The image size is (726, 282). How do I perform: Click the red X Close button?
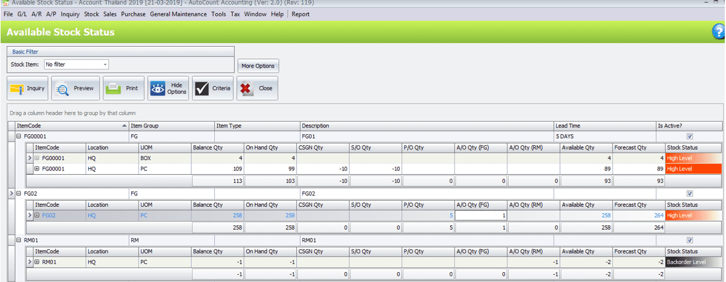pyautogui.click(x=257, y=88)
